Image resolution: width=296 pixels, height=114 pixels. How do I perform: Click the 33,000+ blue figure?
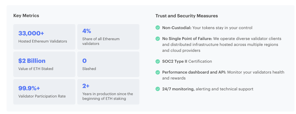coord(31,33)
